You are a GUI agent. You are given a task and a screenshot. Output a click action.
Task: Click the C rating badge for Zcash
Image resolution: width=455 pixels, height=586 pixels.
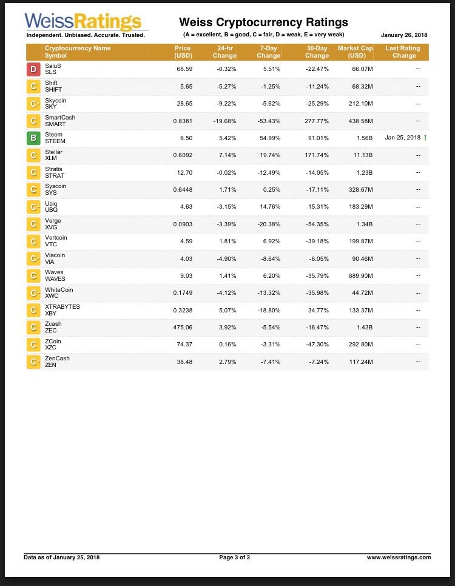tap(33, 328)
